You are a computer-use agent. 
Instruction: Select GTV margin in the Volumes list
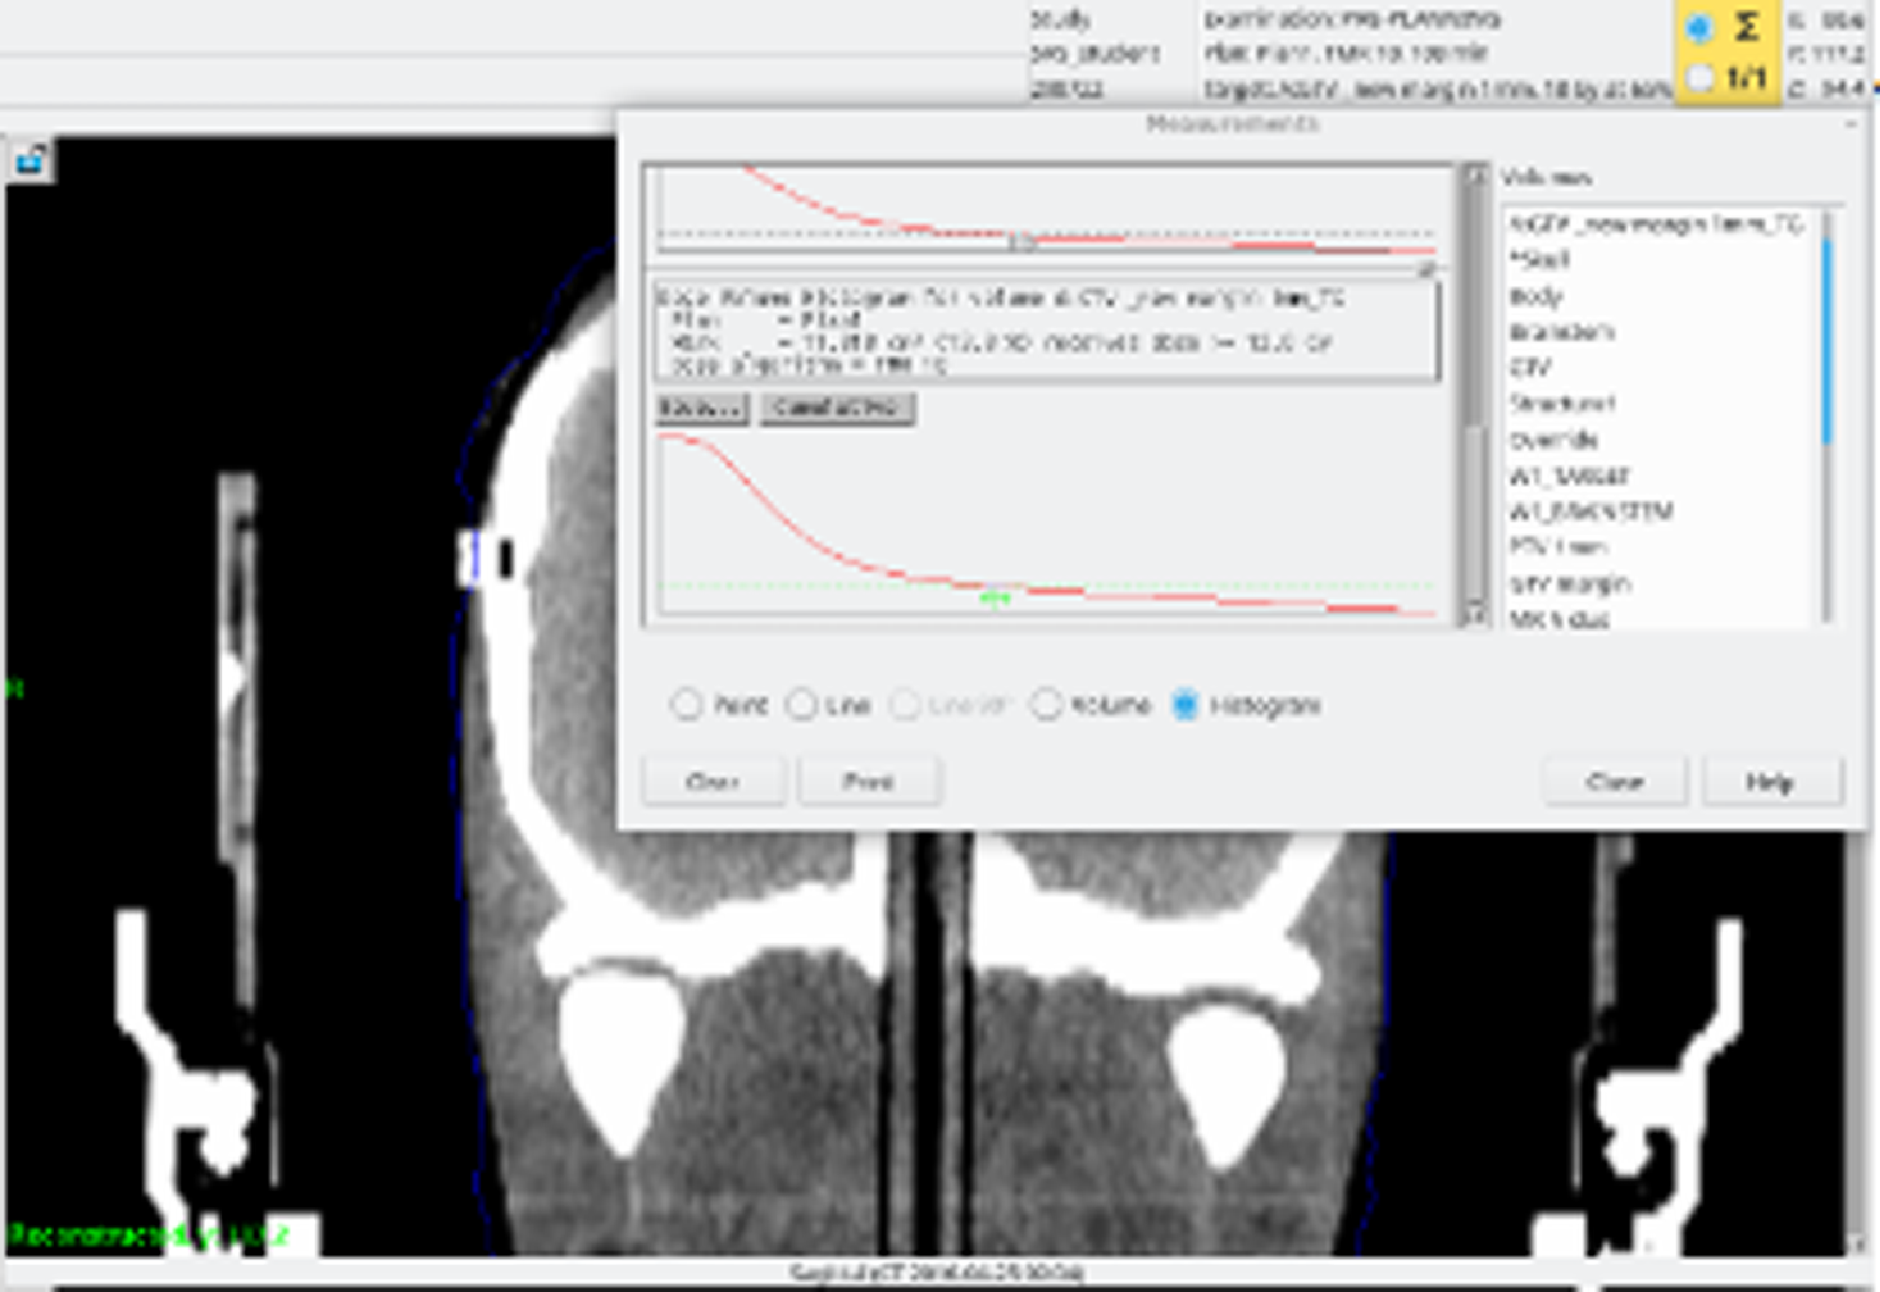click(x=1570, y=583)
